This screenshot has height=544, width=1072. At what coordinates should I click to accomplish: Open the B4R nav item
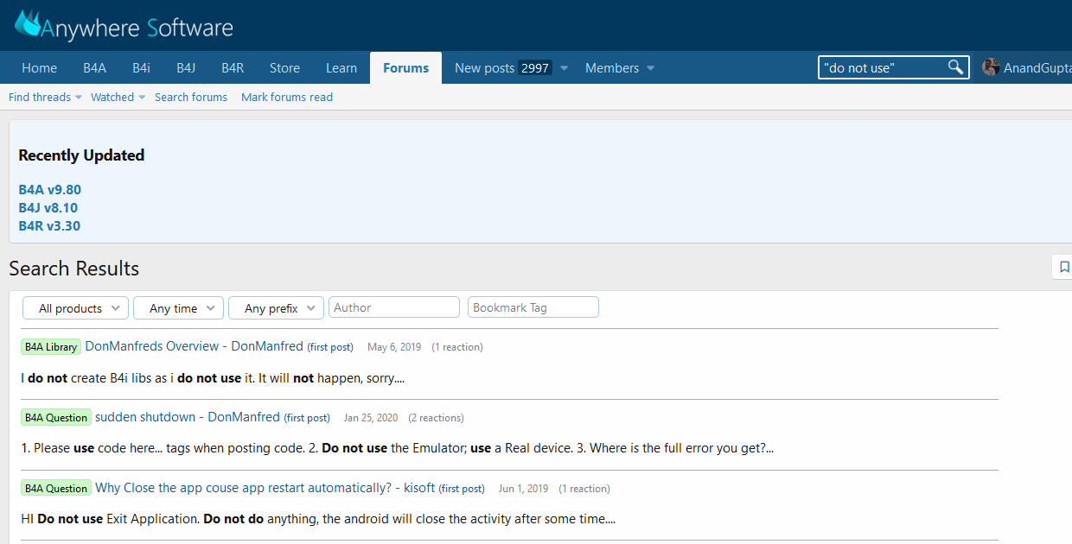233,68
